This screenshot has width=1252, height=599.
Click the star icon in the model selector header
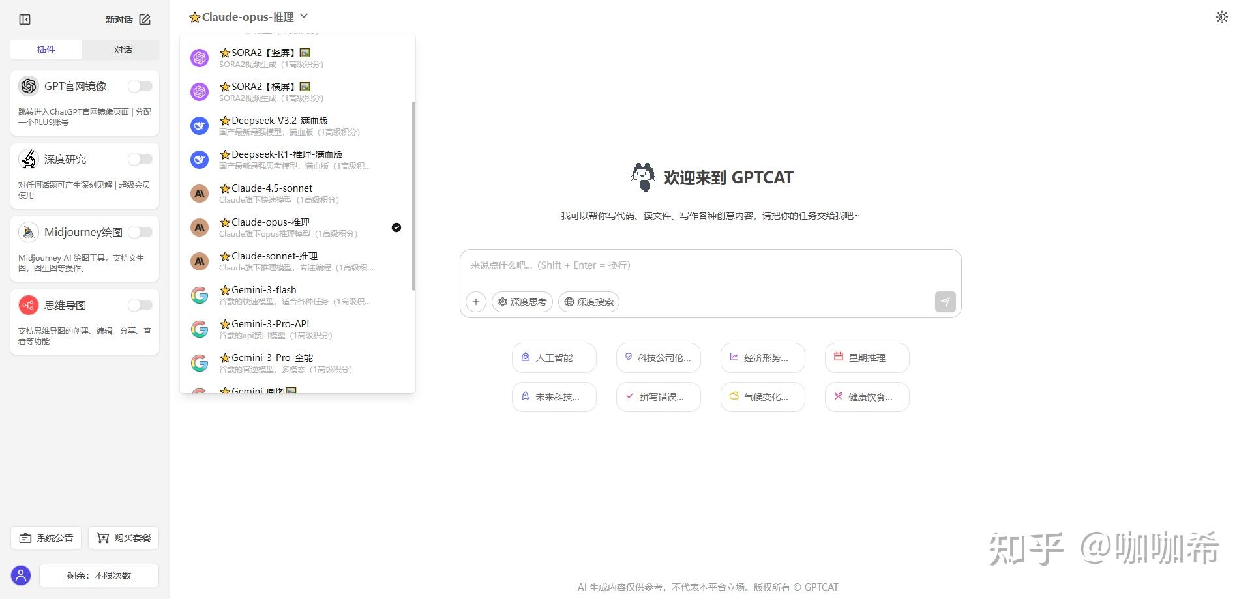coord(194,18)
